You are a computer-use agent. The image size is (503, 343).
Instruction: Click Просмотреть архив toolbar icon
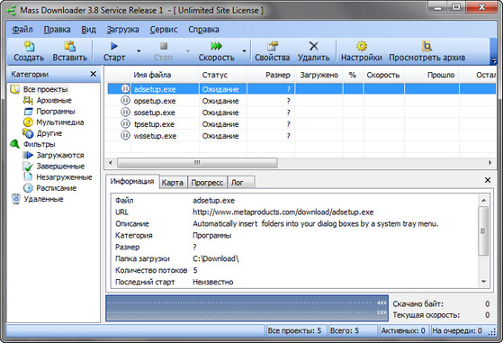point(427,46)
